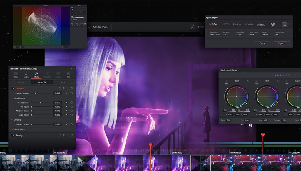Choose the Twitter bird export option

tap(273, 24)
